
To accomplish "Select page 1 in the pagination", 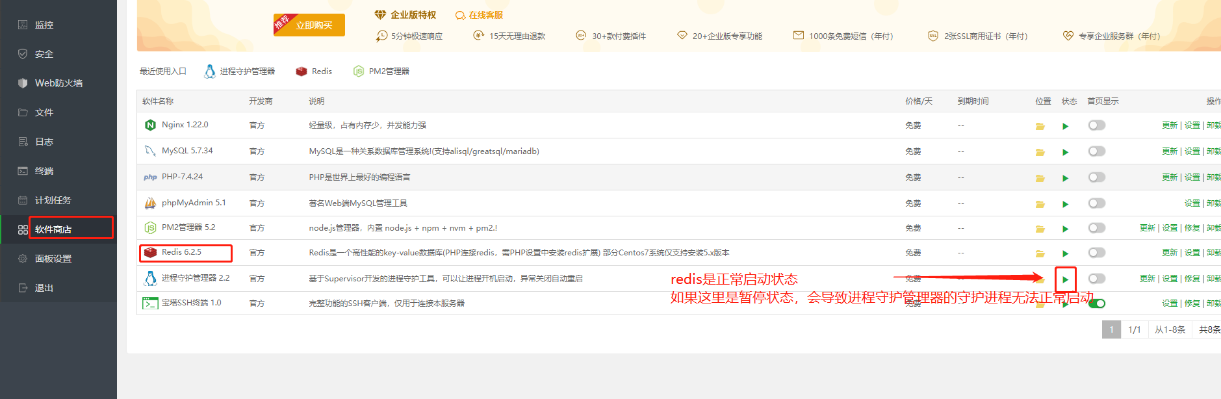I will pyautogui.click(x=1111, y=329).
